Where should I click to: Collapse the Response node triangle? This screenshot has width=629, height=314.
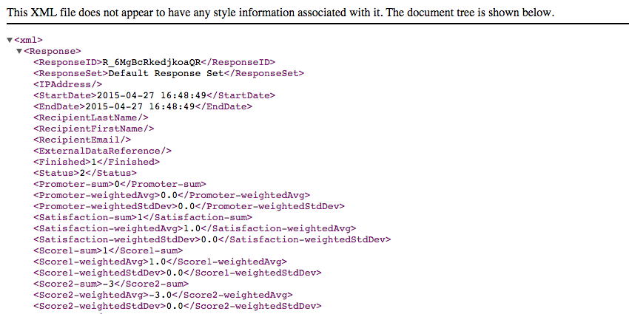[x=19, y=51]
